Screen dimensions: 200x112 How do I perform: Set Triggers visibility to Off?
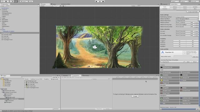click(x=192, y=41)
